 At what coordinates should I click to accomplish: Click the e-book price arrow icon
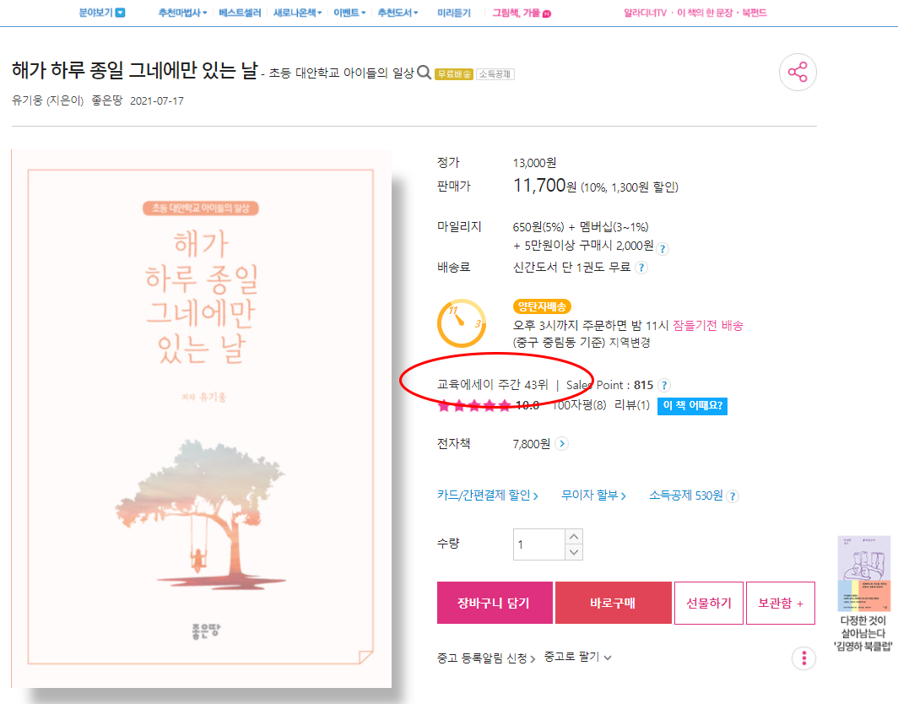coord(562,444)
